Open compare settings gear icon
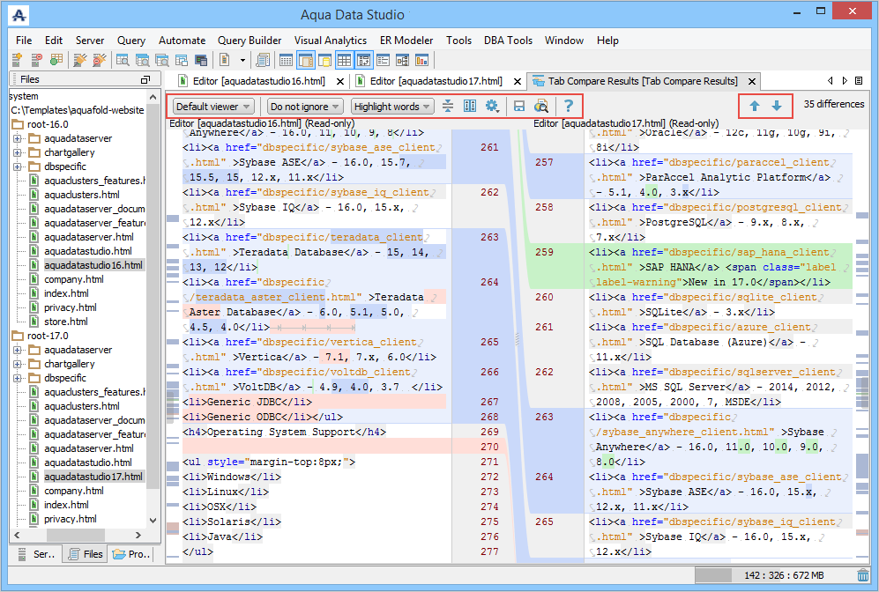 (x=492, y=106)
